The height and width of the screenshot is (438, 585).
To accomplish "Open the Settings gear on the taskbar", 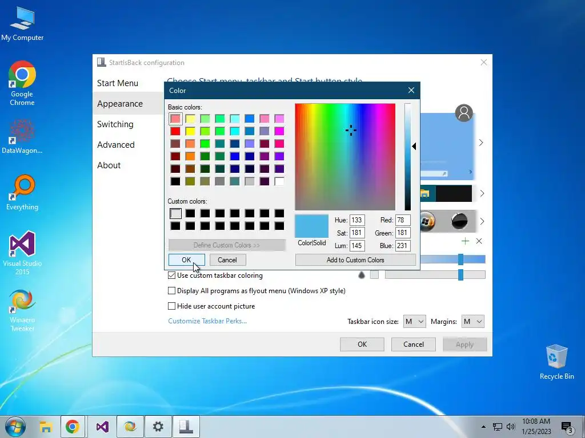I will click(x=158, y=427).
